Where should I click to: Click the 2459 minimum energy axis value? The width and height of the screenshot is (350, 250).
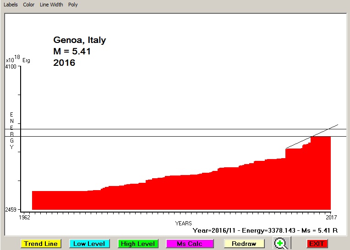pyautogui.click(x=11, y=210)
